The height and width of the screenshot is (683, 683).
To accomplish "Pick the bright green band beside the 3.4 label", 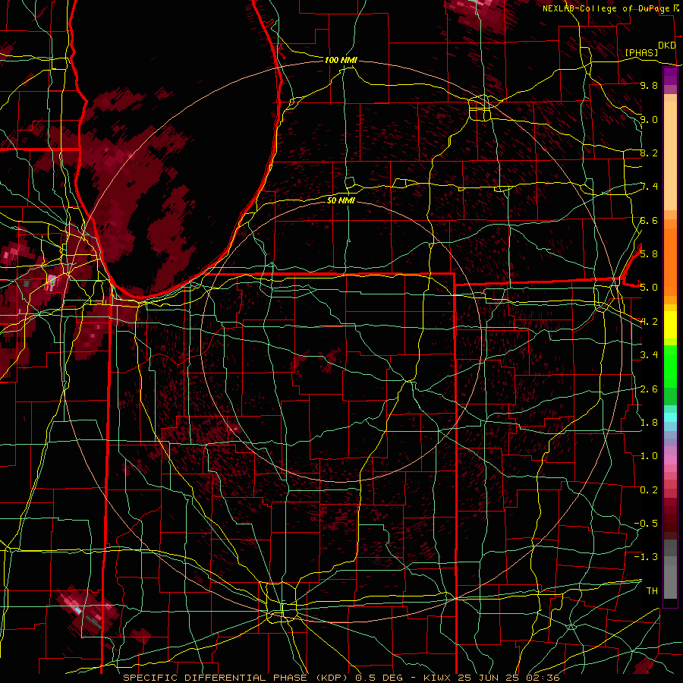I will pos(670,365).
